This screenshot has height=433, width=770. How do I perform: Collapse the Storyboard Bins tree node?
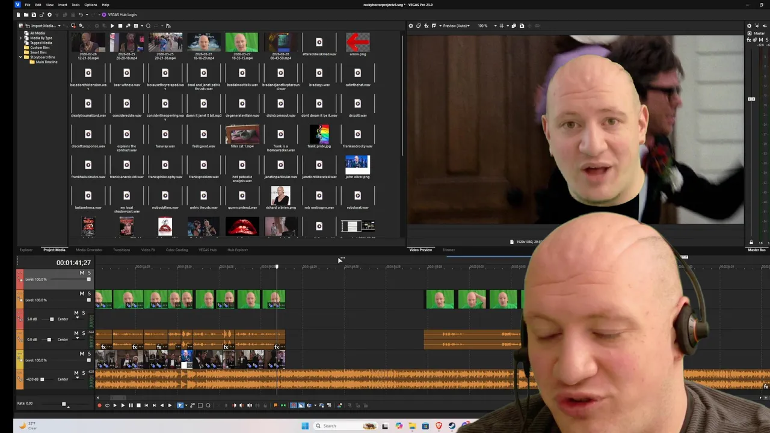(21, 57)
